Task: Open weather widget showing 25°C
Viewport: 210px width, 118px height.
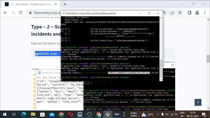Action: pos(147,114)
